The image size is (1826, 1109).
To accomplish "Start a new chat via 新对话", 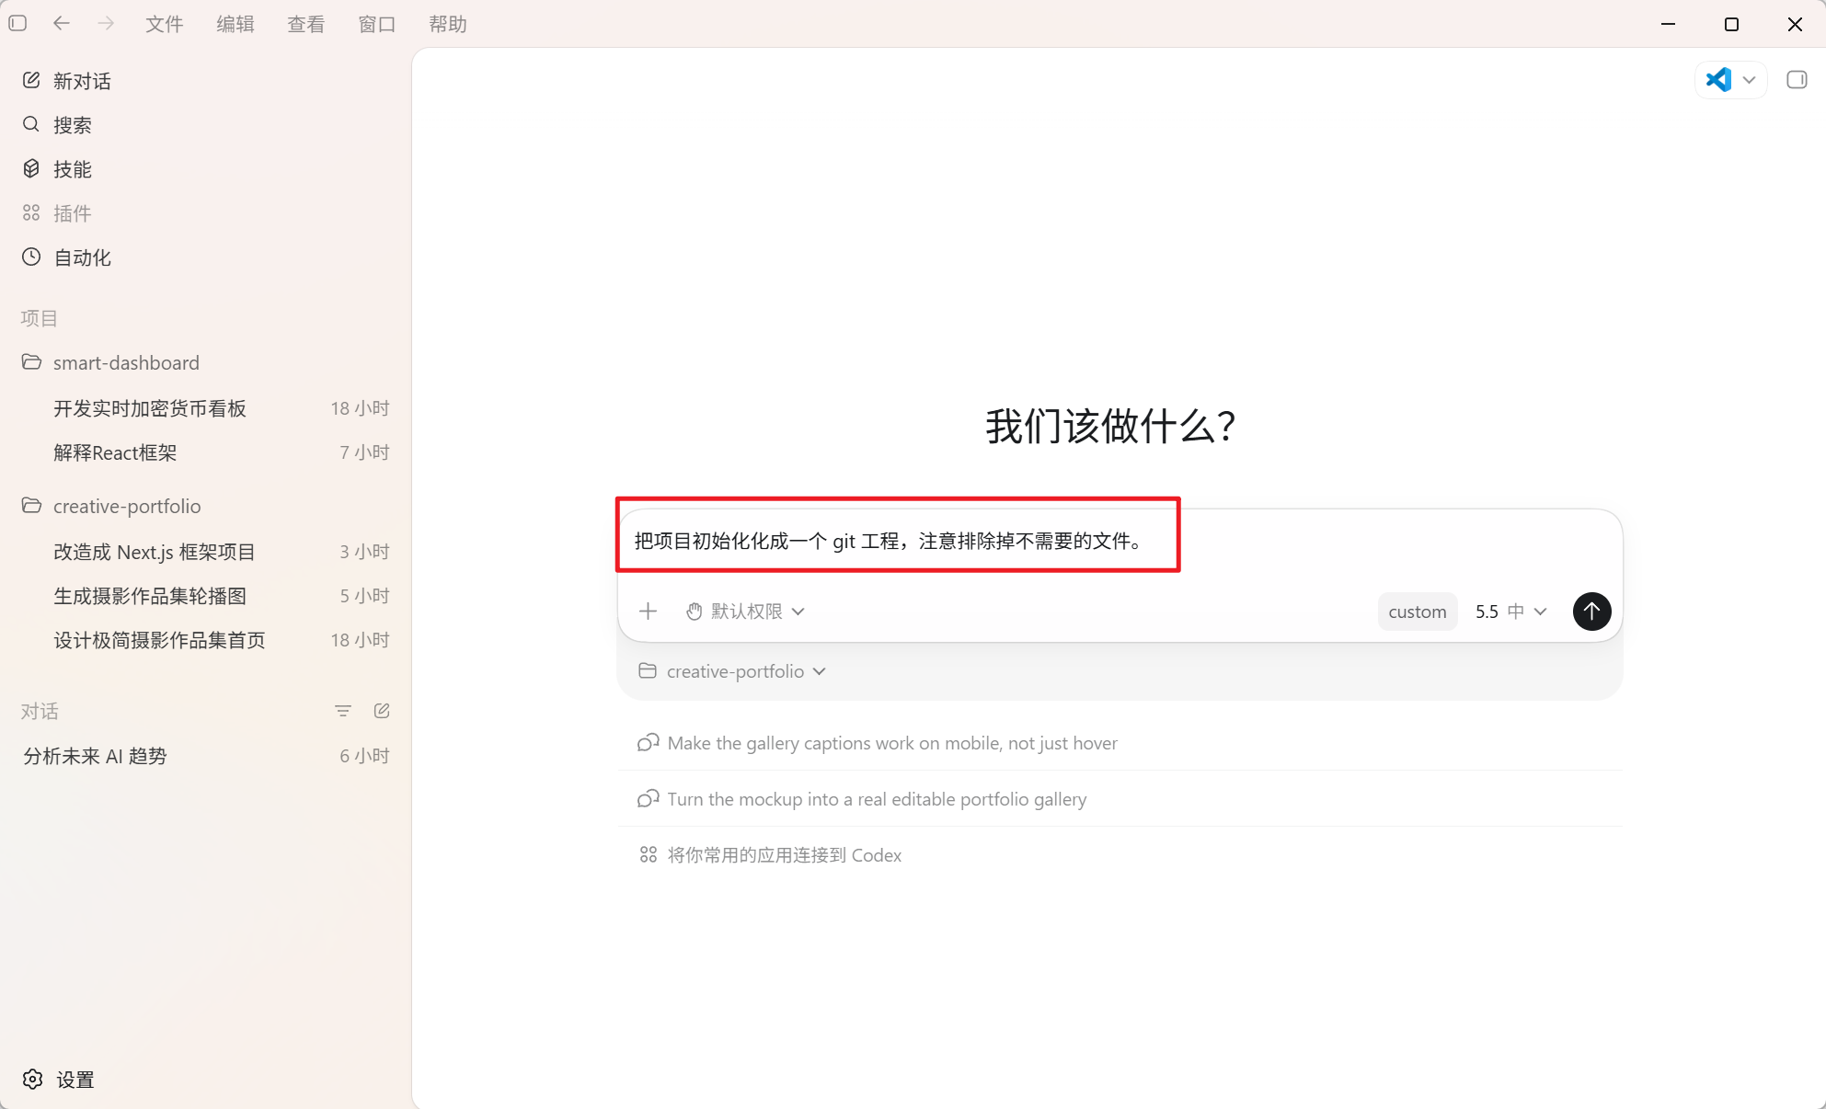I will 206,81.
